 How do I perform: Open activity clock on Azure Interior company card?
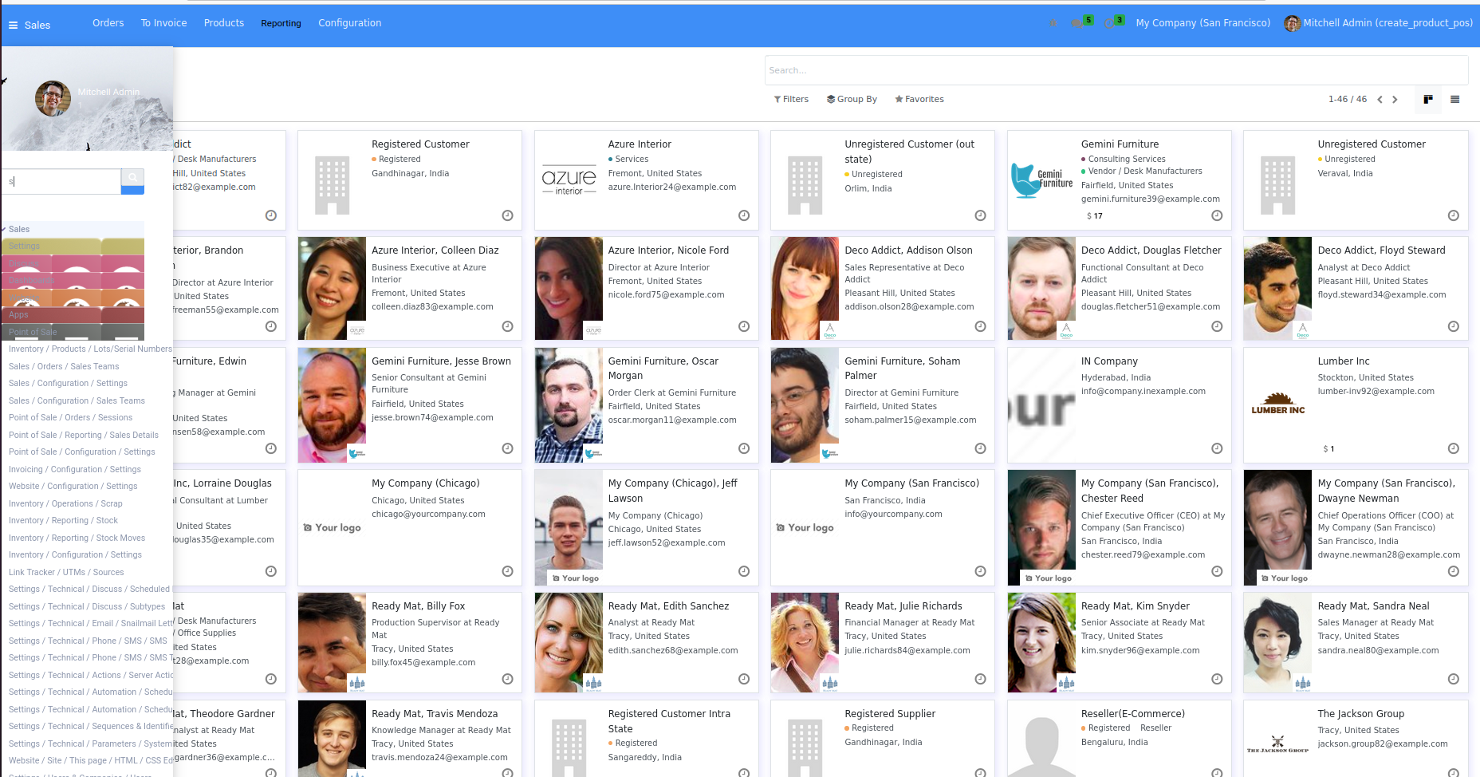tap(744, 215)
